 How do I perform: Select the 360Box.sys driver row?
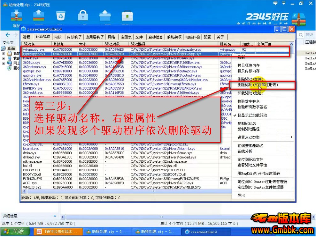click(127, 63)
